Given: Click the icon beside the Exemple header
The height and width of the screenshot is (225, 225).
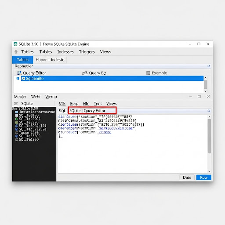Looking at the screenshot, I should pos(148,73).
